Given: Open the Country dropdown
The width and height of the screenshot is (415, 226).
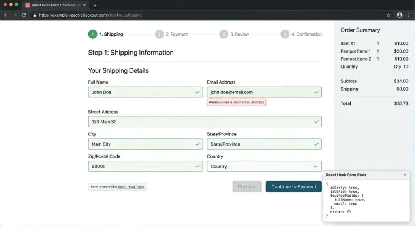Looking at the screenshot, I should pyautogui.click(x=264, y=166).
